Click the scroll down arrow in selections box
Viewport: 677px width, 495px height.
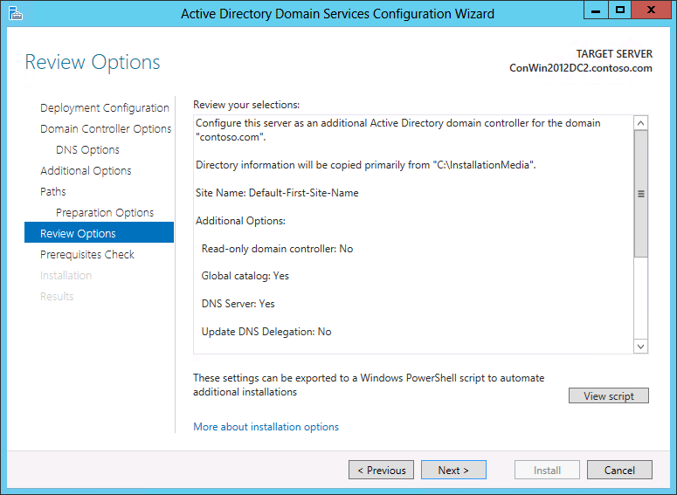click(640, 346)
